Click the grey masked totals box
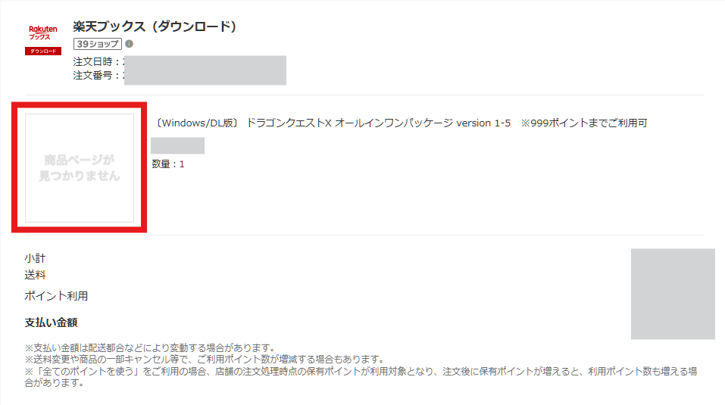Viewport: 725px width, 405px height. [x=673, y=294]
